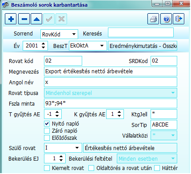
Task: Uncheck the Nyitó napló checkbox
Action: (47, 123)
